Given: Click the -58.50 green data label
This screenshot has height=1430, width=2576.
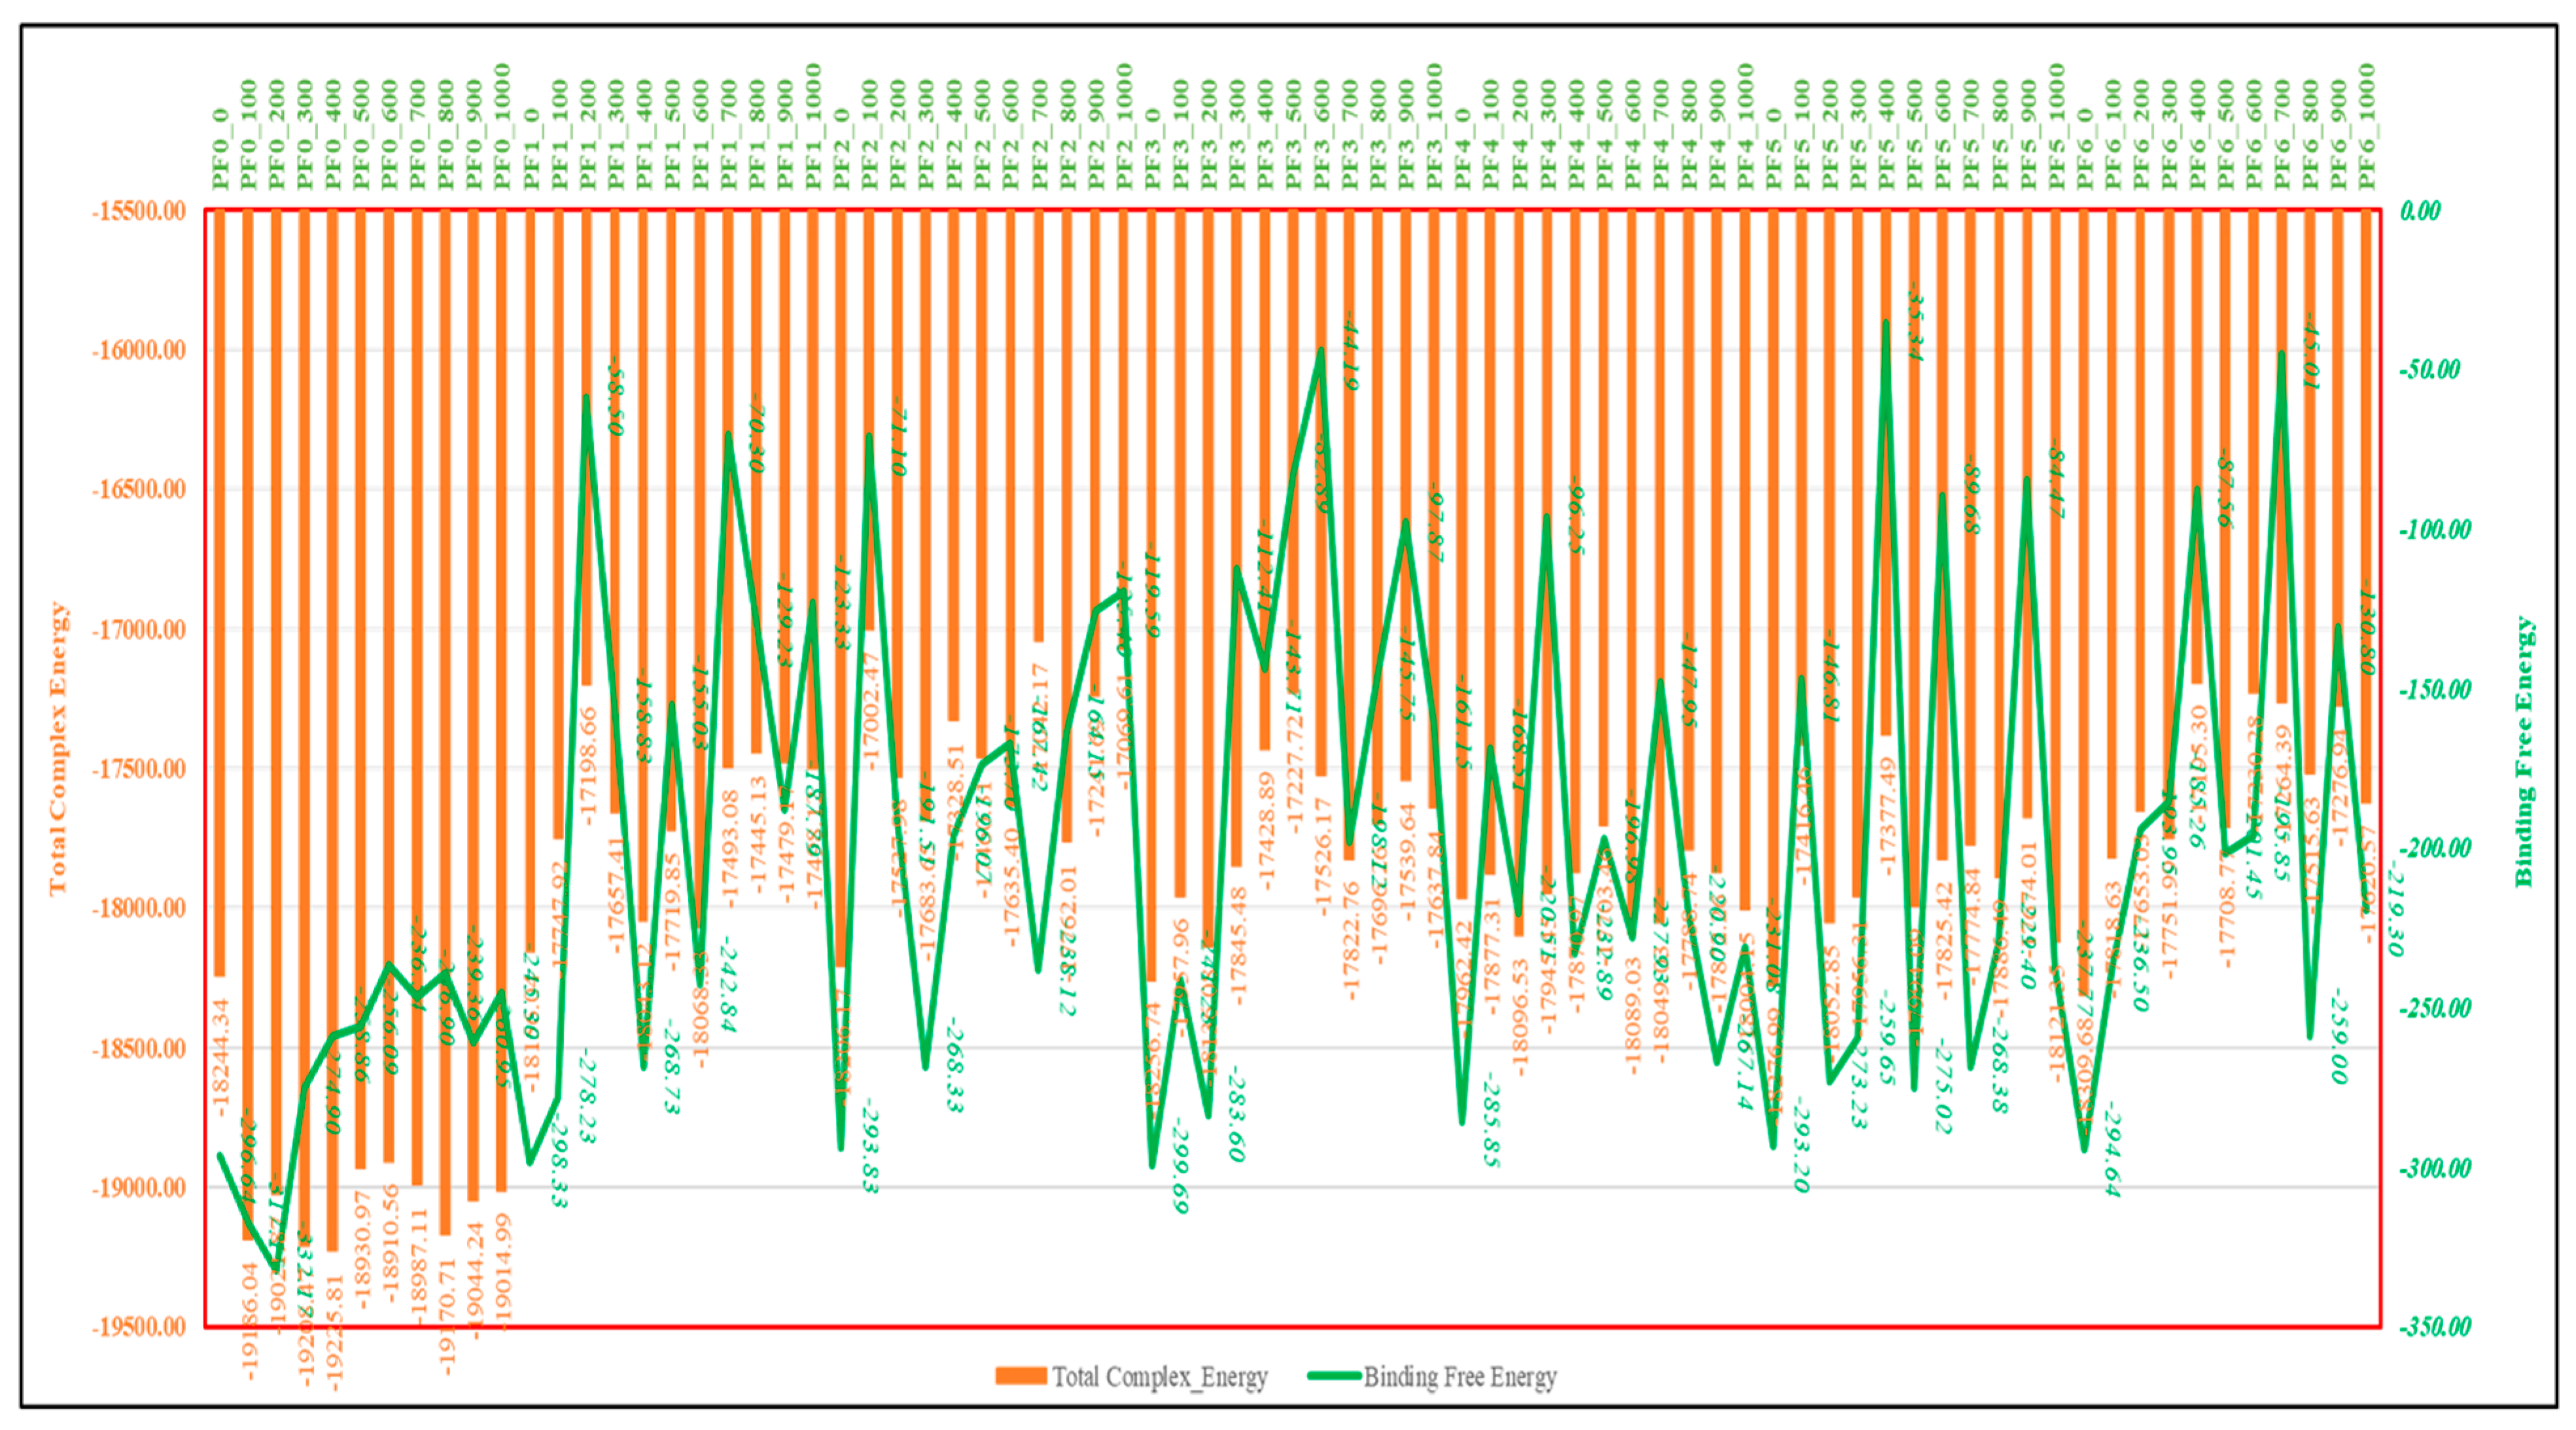Looking at the screenshot, I should click(x=616, y=397).
